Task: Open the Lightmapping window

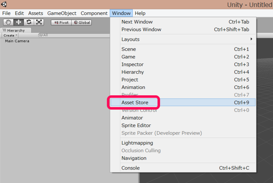Action: (183, 143)
